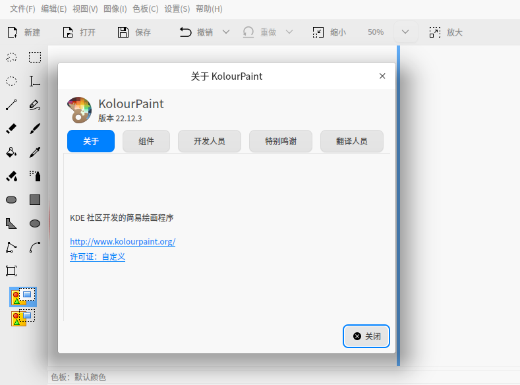This screenshot has width=520, height=385.
Task: Switch to the 翻译人员 tab
Action: (351, 141)
